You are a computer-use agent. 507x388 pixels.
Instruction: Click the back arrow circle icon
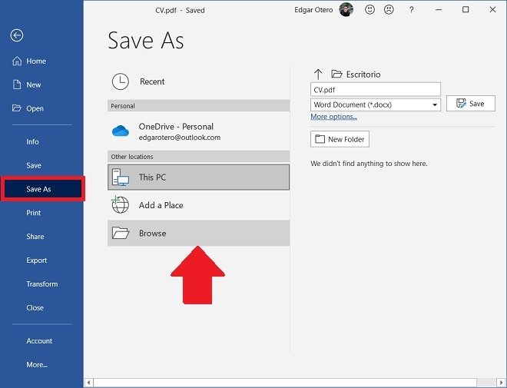(x=17, y=35)
